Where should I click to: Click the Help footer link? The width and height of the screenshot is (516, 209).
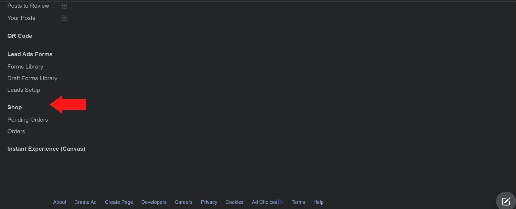pyautogui.click(x=318, y=202)
